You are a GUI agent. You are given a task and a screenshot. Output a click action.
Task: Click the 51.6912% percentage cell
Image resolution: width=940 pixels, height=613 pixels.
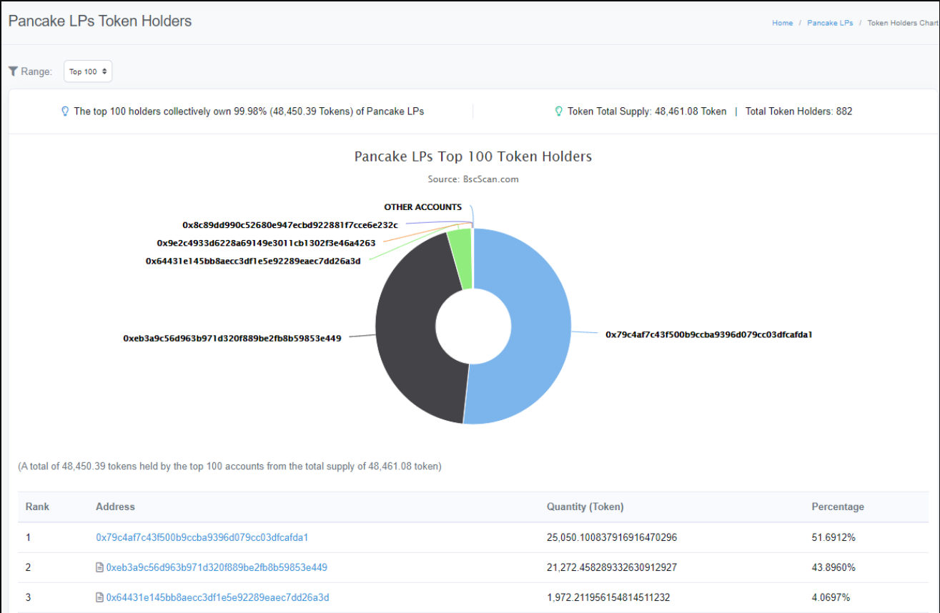(833, 537)
